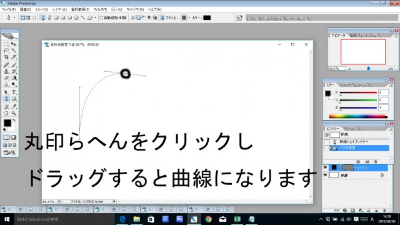Open the custom shape options dropdown arrow
Image resolution: width=400 pixels, height=225 pixels.
point(96,17)
